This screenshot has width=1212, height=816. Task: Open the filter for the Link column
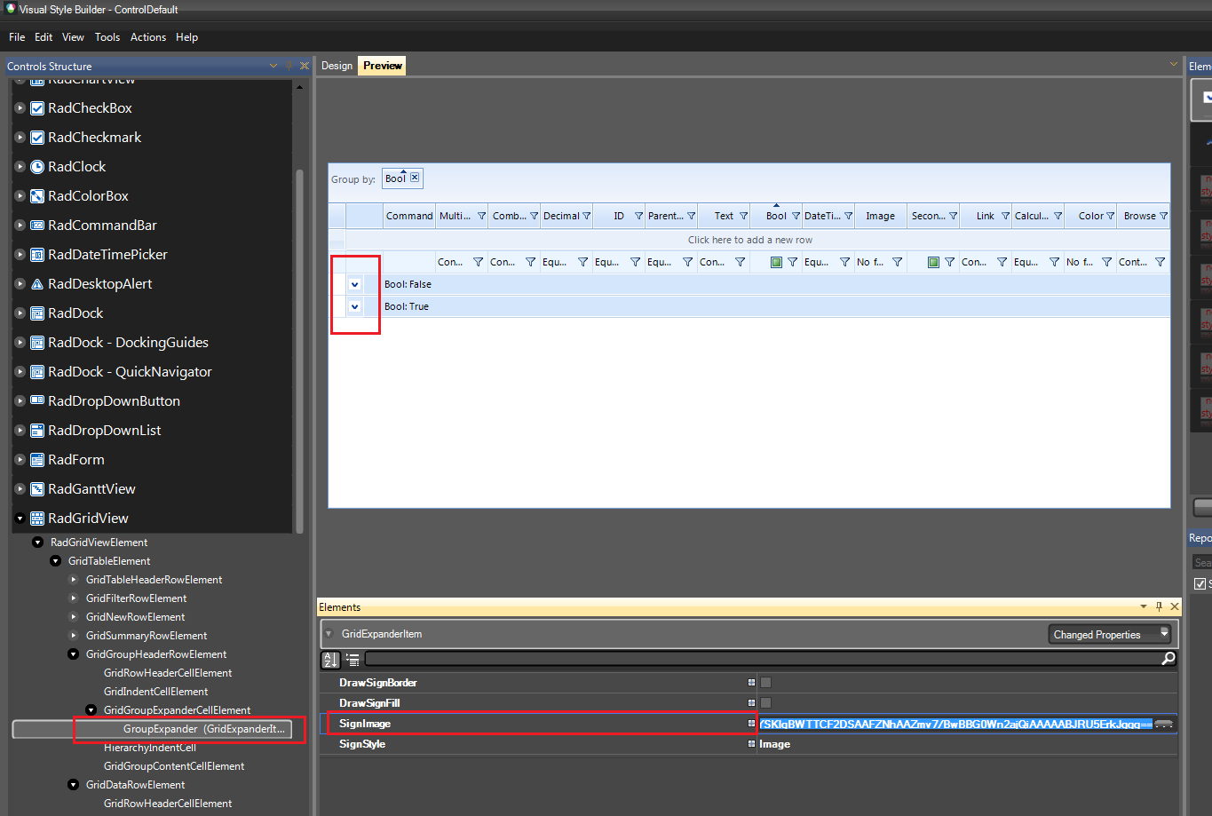pyautogui.click(x=1005, y=216)
